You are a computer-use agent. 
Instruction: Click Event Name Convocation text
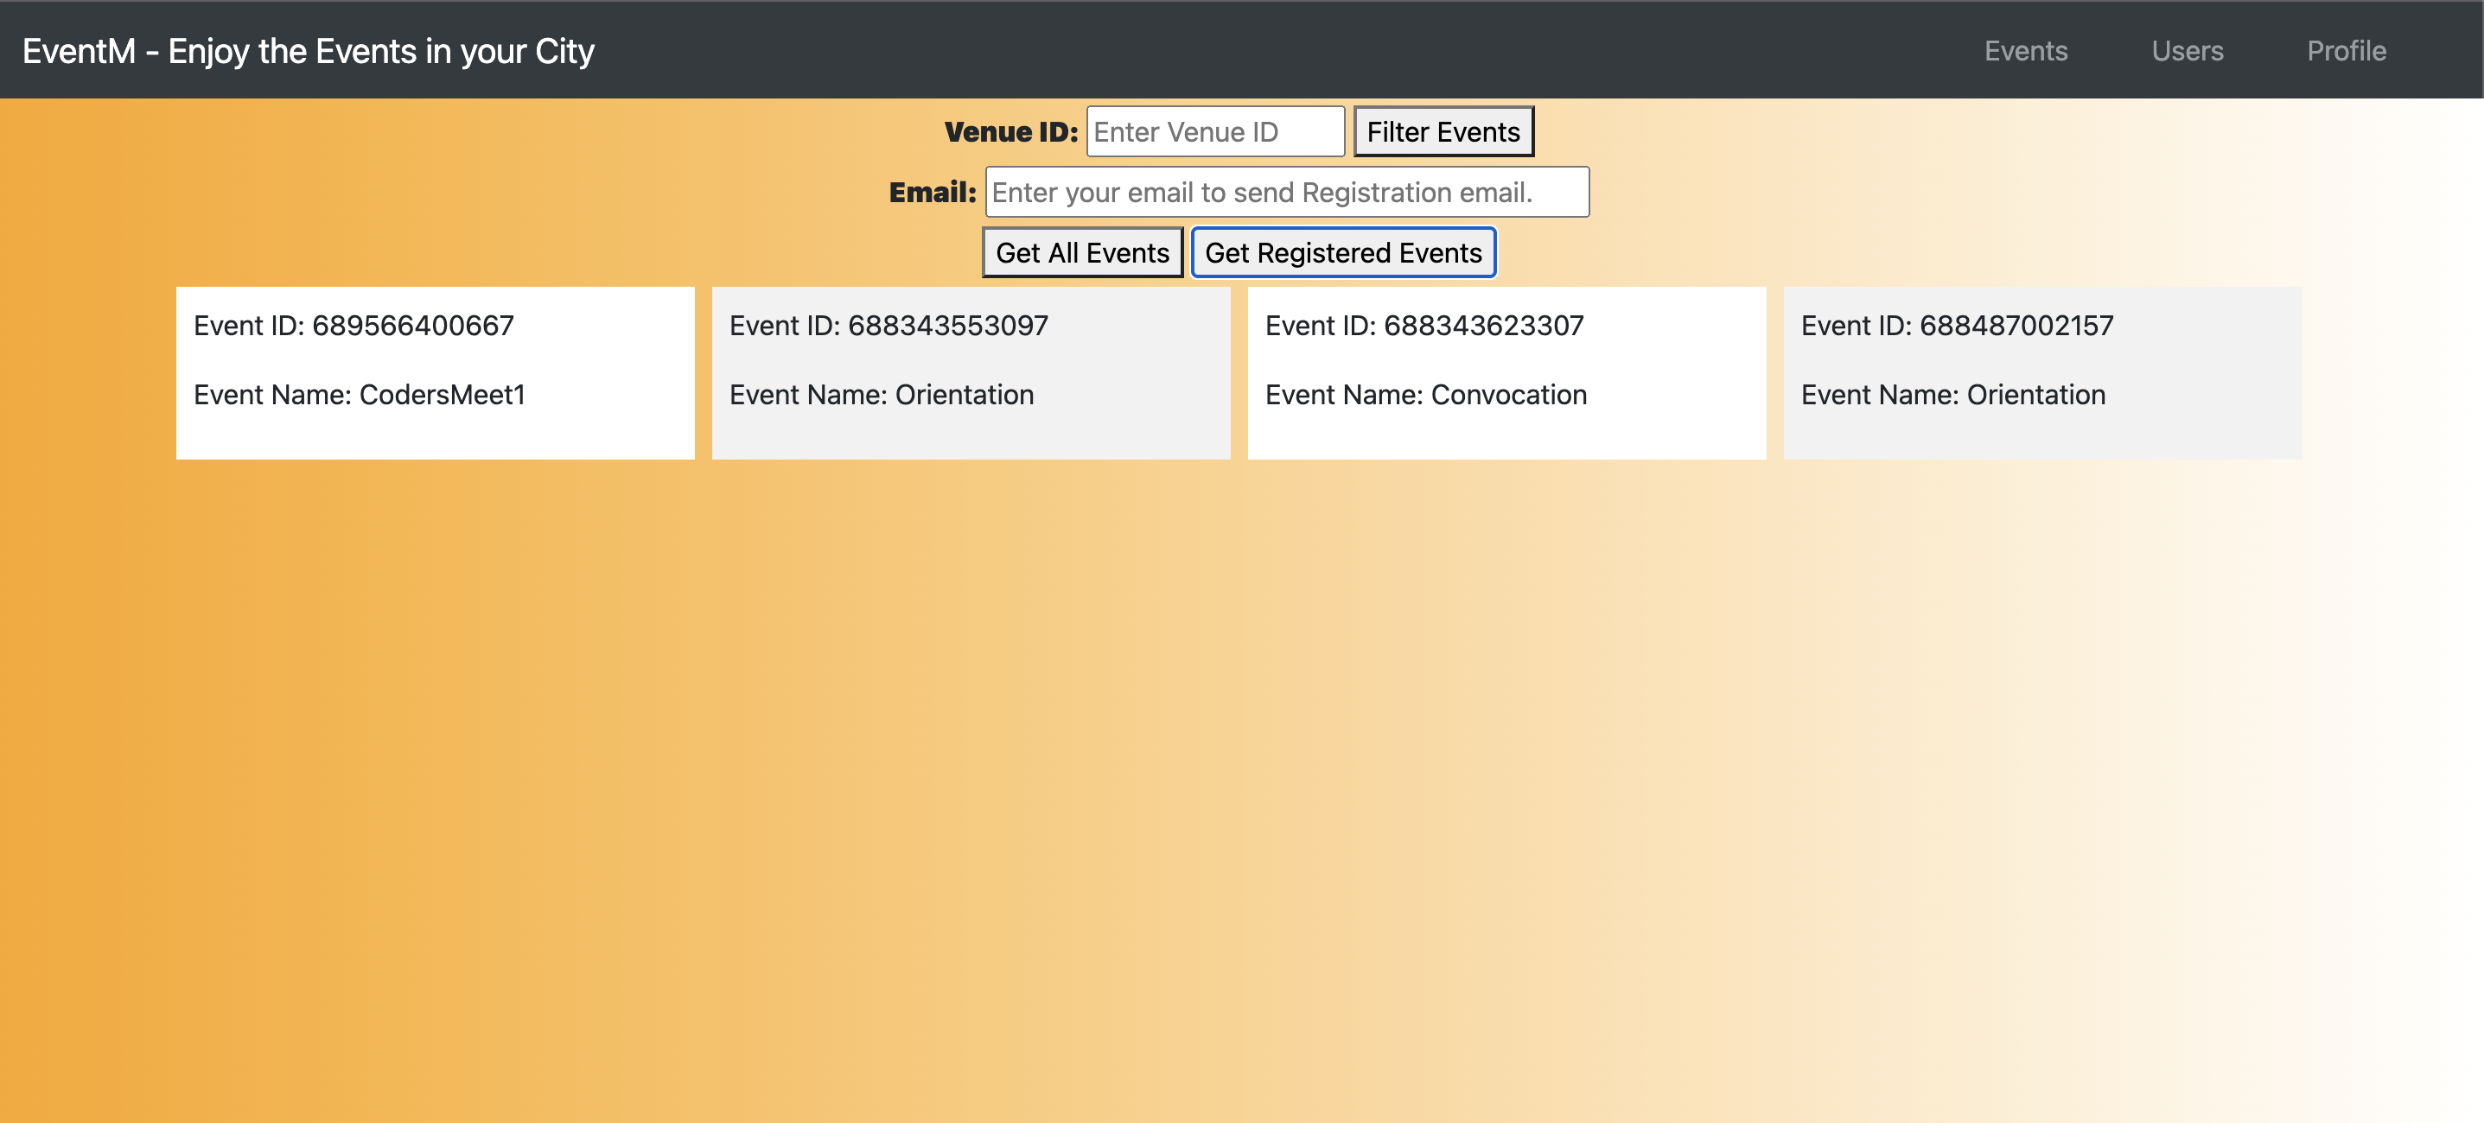click(x=1425, y=396)
